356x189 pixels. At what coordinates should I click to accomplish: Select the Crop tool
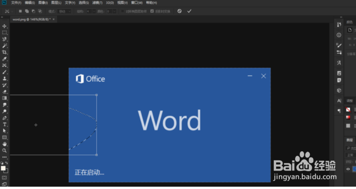tap(4, 52)
